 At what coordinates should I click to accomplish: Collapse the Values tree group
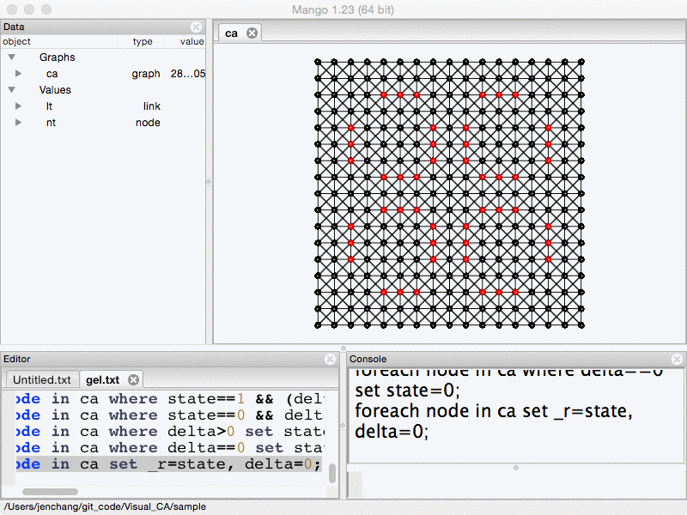click(12, 90)
